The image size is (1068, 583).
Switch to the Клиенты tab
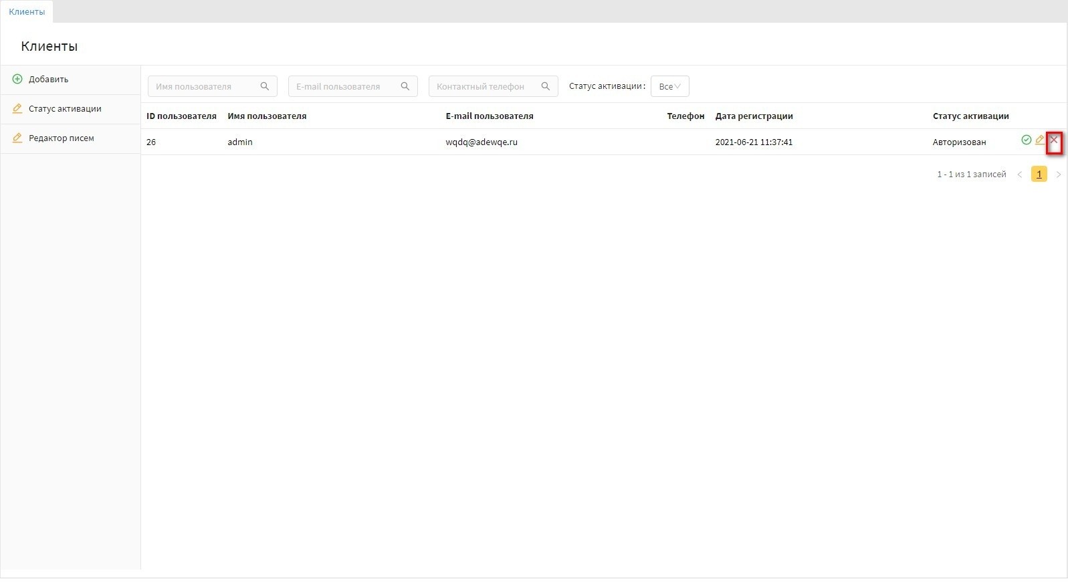pyautogui.click(x=27, y=11)
